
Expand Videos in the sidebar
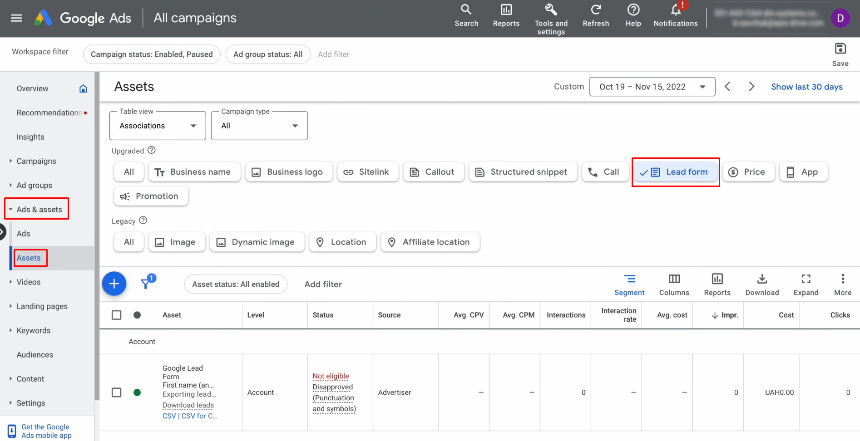10,282
